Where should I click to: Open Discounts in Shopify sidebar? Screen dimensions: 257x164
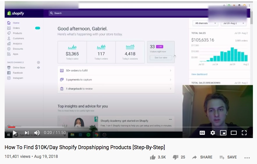point(18,49)
